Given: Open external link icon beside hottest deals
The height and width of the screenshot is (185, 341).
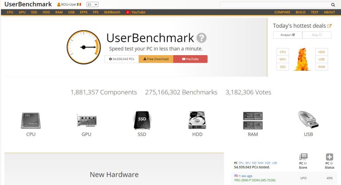Looking at the screenshot, I should 329,26.
